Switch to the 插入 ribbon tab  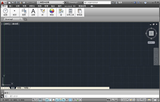point(11,6)
